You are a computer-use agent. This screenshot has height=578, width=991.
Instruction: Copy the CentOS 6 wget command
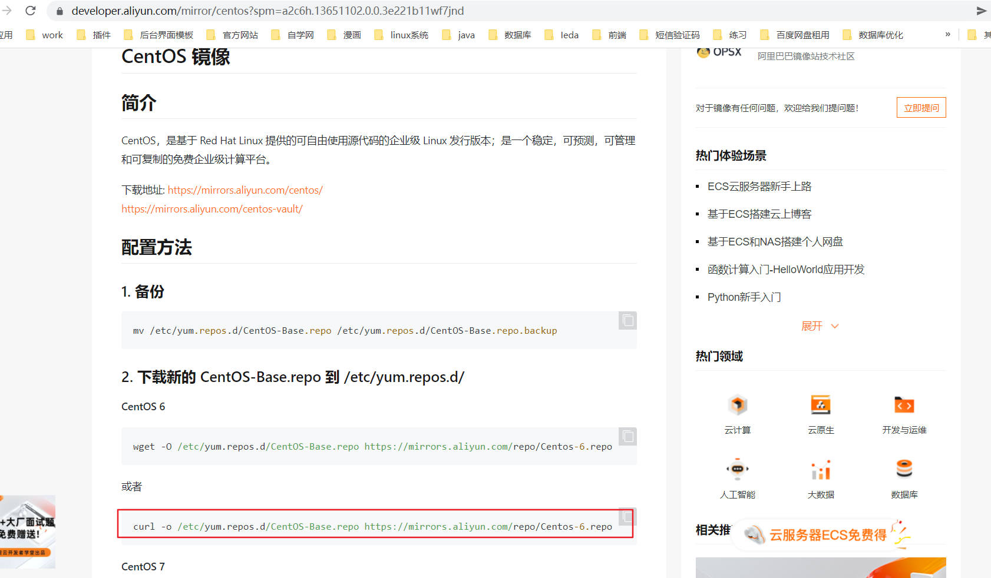[628, 436]
